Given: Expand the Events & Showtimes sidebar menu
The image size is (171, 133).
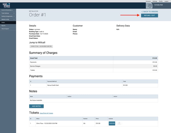Looking at the screenshot, I should pyautogui.click(x=8, y=10).
